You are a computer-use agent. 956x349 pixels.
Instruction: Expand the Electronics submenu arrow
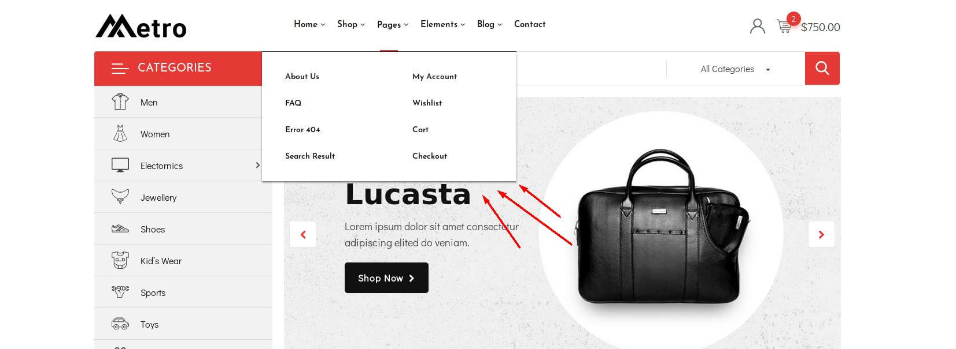click(x=257, y=166)
